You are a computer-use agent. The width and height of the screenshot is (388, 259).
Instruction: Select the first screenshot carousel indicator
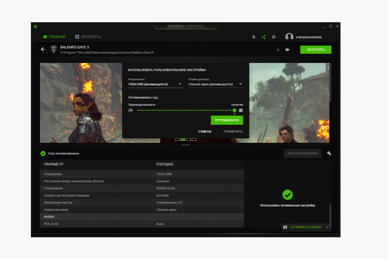click(x=177, y=139)
